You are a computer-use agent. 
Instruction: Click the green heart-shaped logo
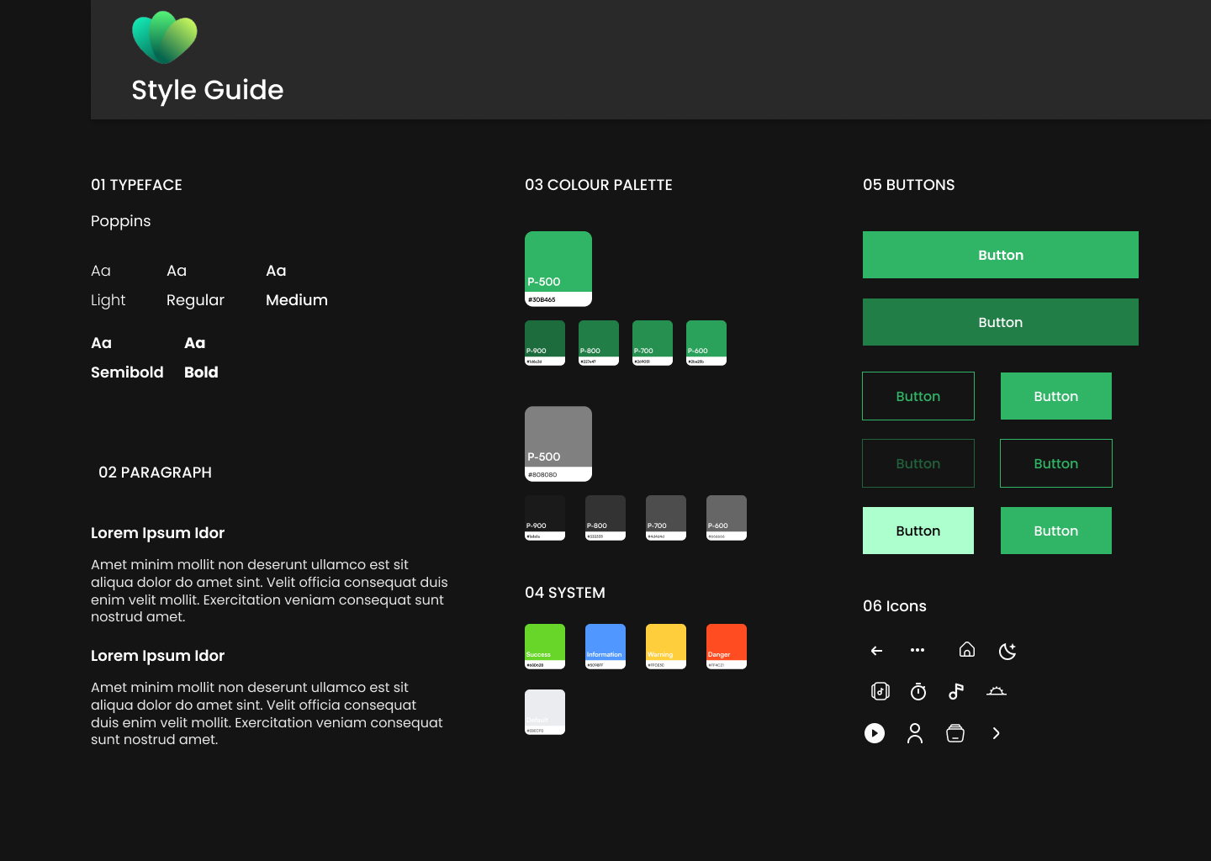[165, 38]
